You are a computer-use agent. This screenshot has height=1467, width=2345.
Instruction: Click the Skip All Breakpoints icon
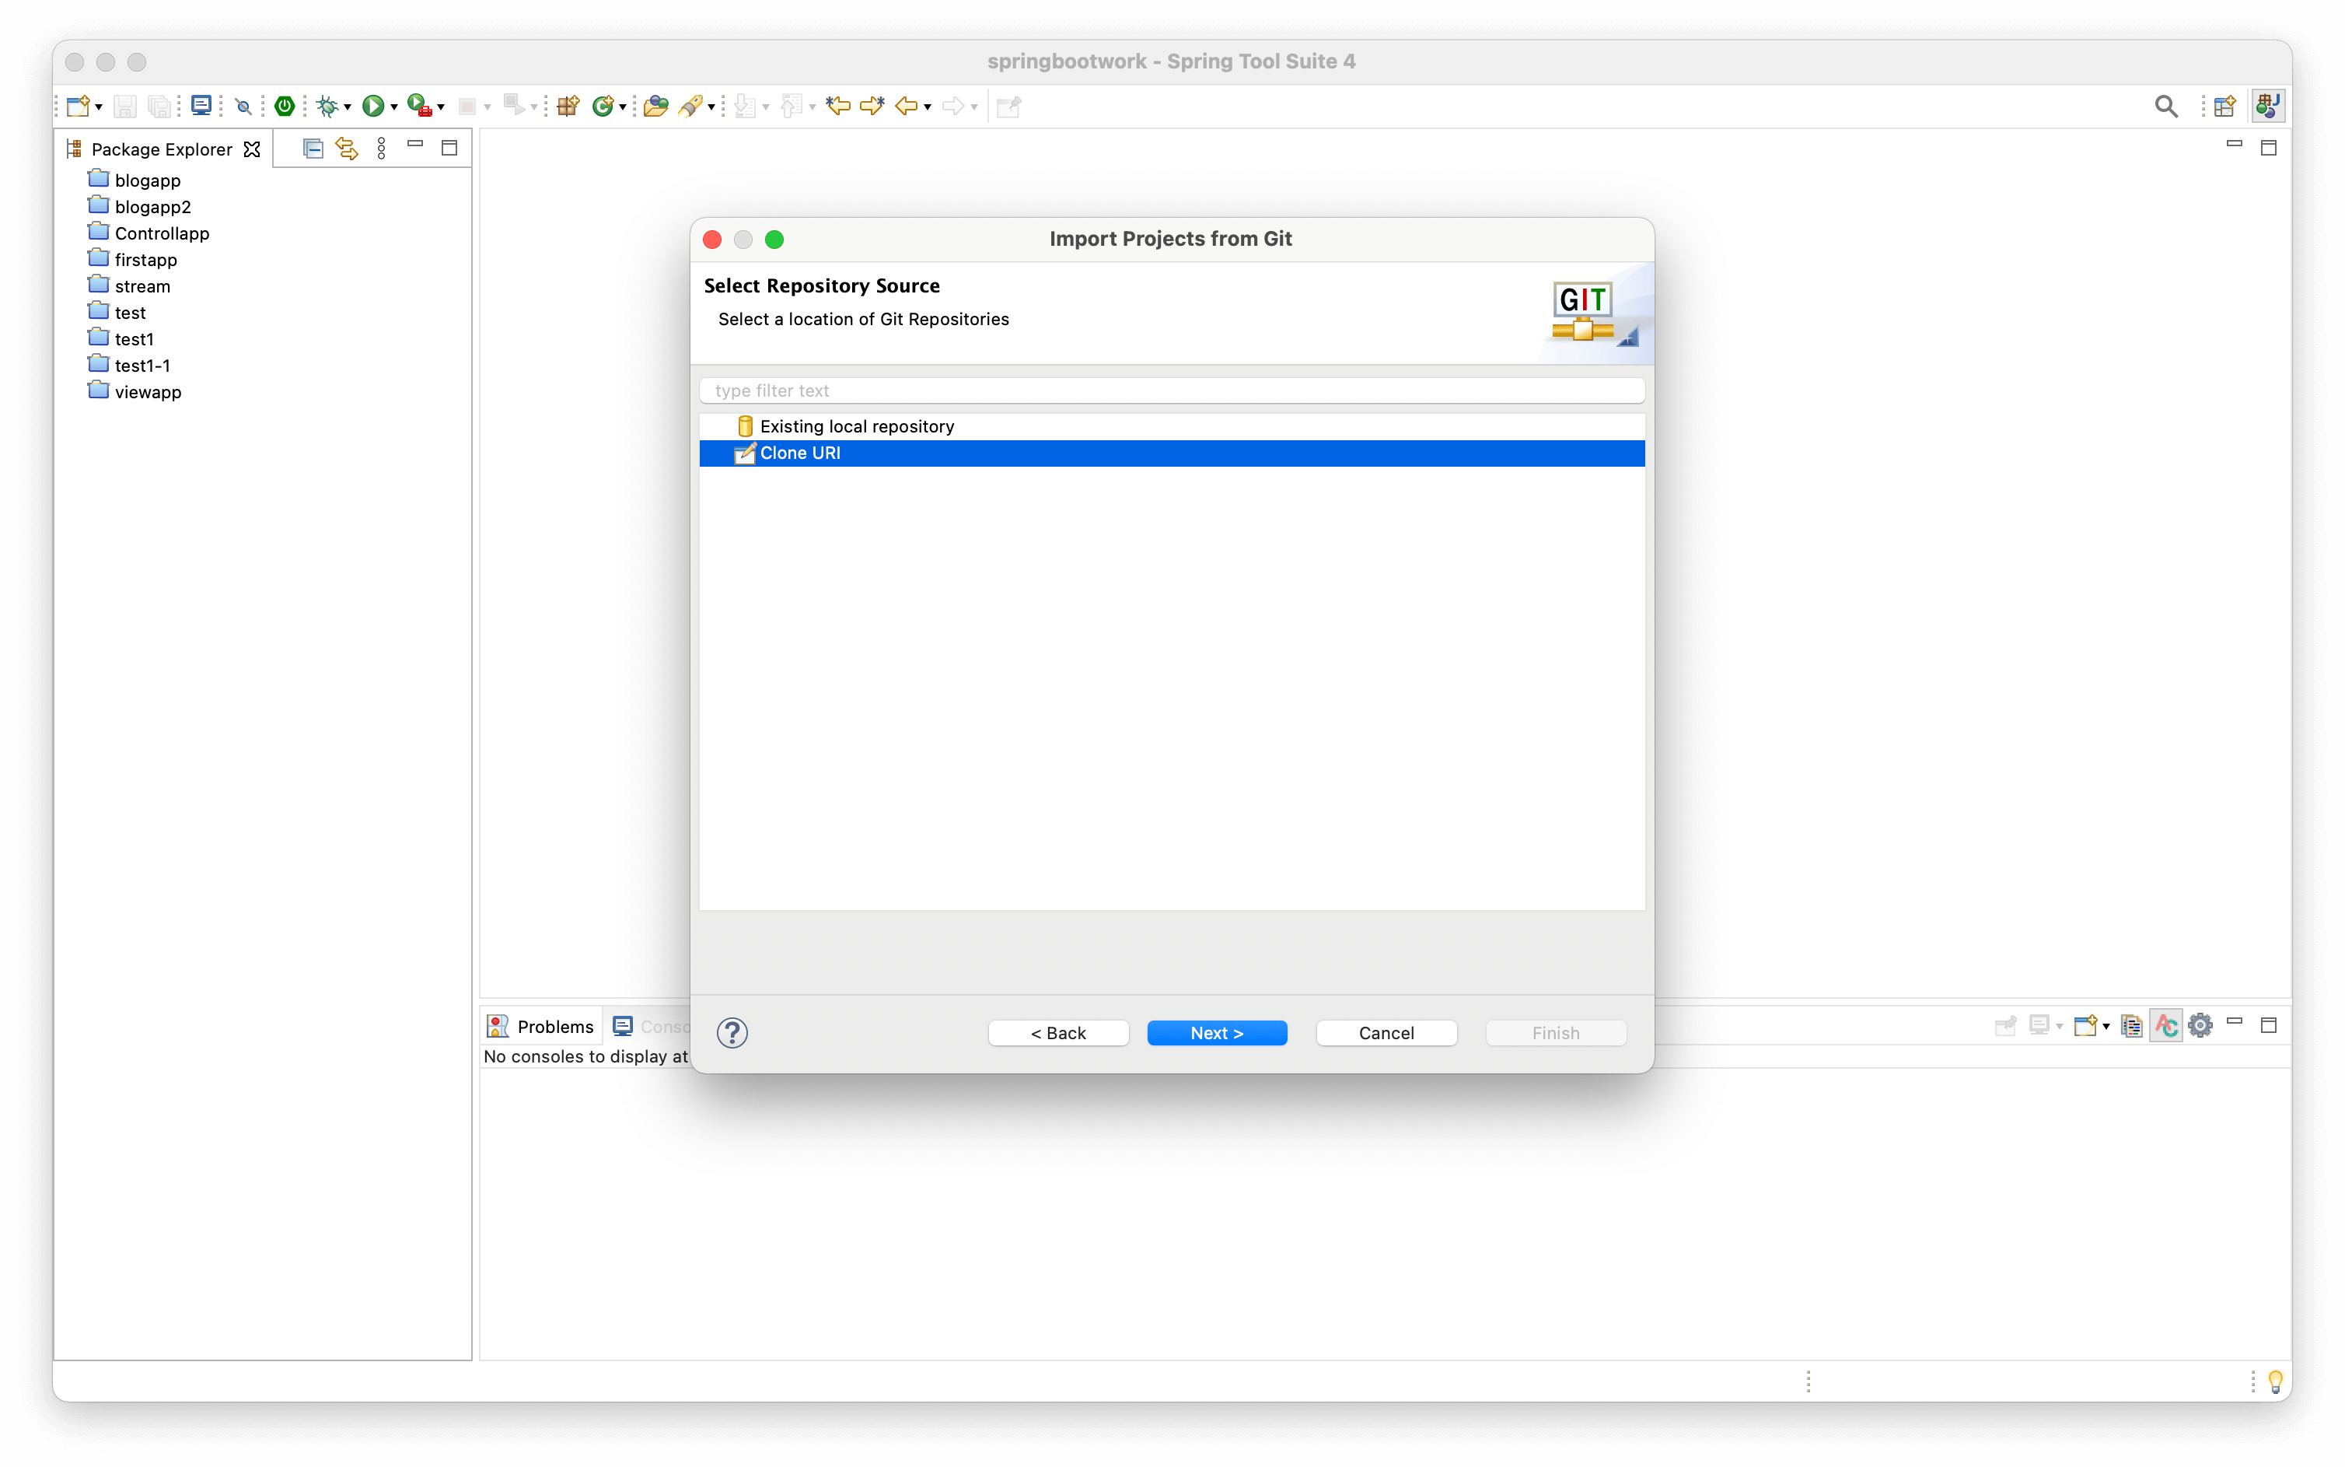244,107
